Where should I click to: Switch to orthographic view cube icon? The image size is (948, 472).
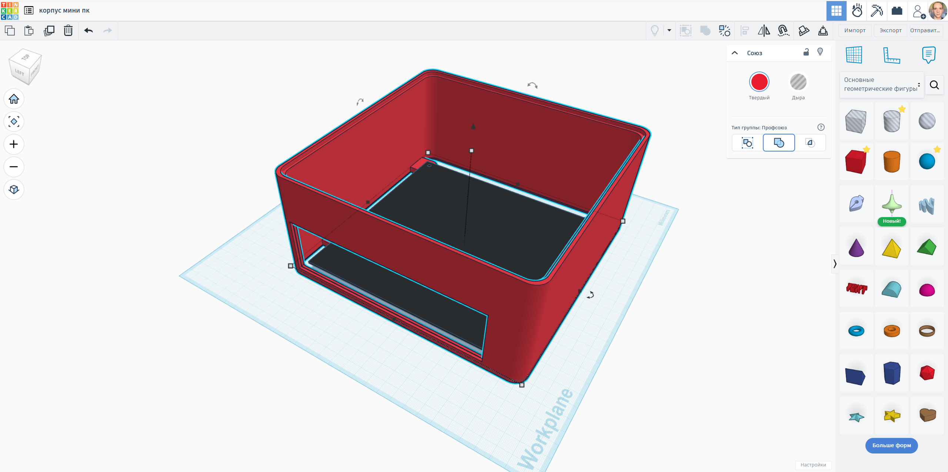pyautogui.click(x=14, y=189)
